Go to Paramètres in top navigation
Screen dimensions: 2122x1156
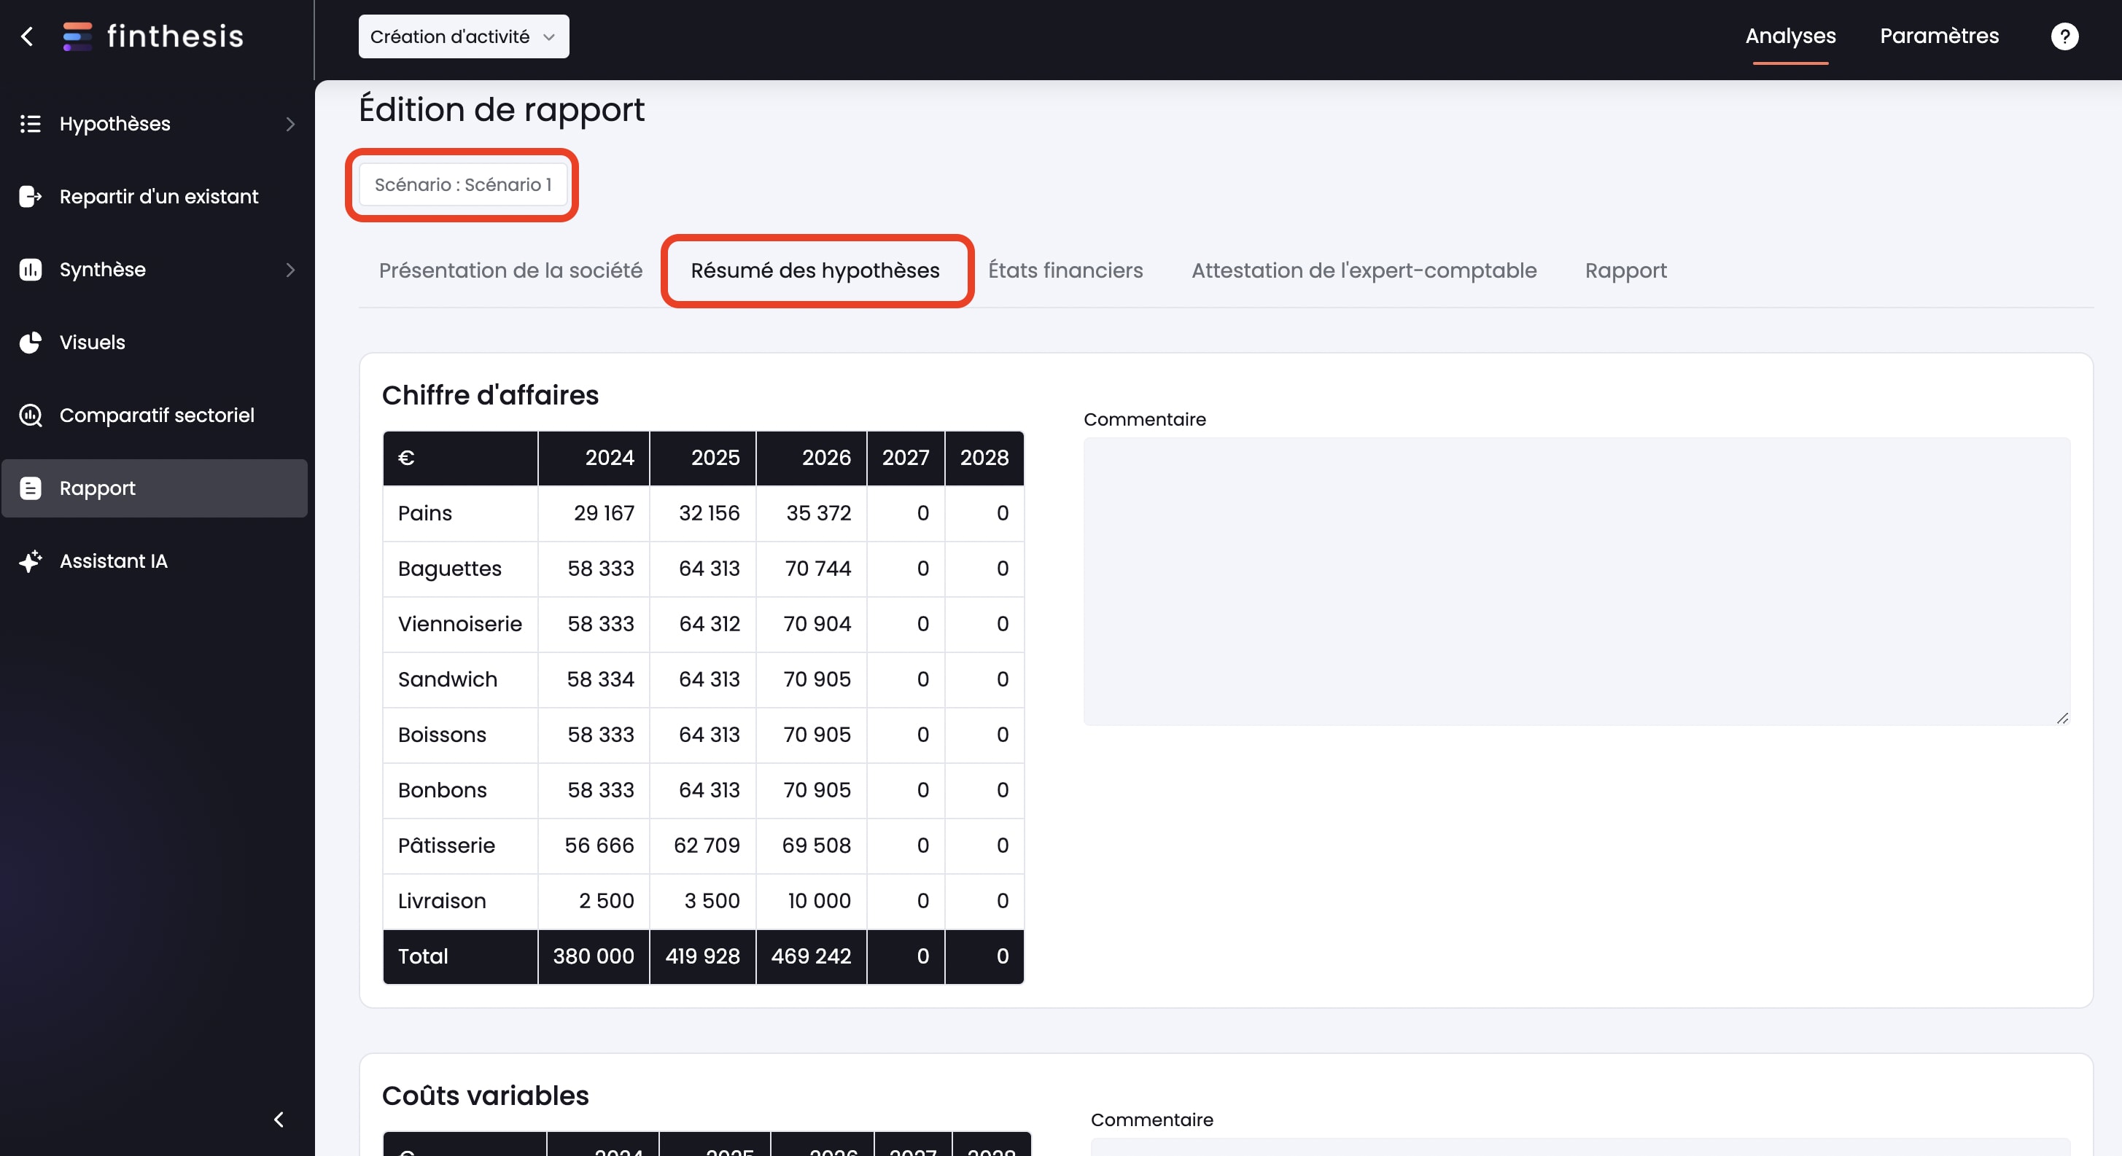[x=1939, y=36]
